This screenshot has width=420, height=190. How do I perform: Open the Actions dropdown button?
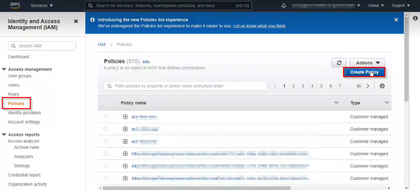tap(367, 63)
